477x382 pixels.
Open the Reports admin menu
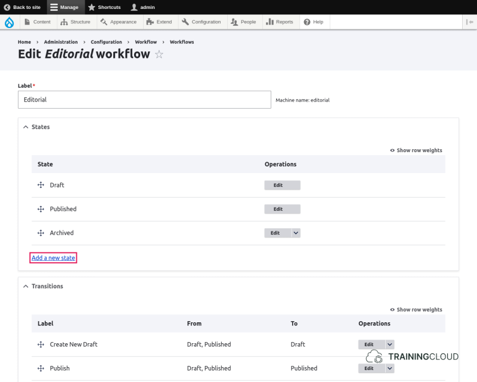point(280,22)
